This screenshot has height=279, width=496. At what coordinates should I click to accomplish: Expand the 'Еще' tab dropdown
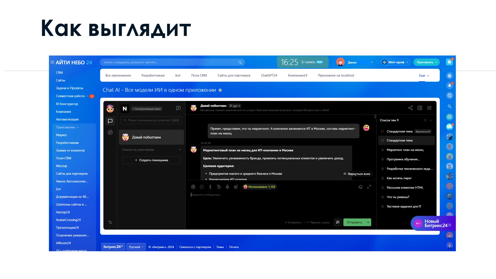coord(424,76)
